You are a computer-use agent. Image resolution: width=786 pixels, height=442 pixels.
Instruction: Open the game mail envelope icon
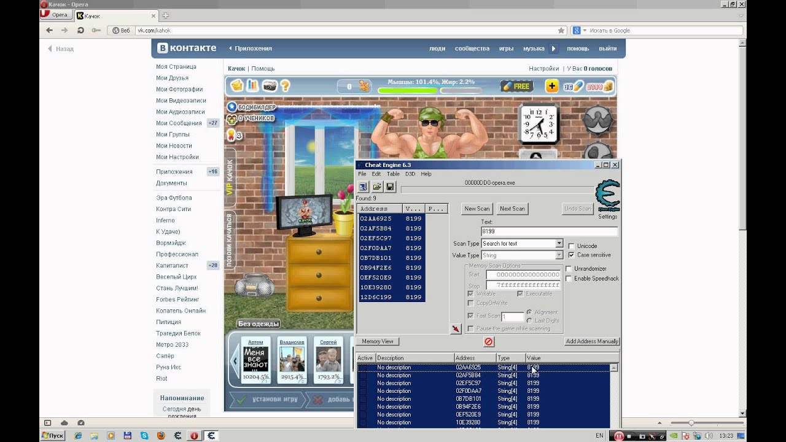pos(236,86)
